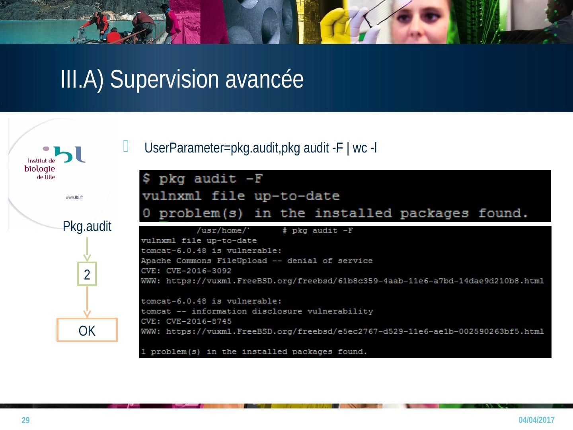Screen dimensions: 573x430
Task: Select the "UserParameter=pkg.audit,pkg audit -F | wc -l" bullet text
Action: pyautogui.click(x=261, y=148)
